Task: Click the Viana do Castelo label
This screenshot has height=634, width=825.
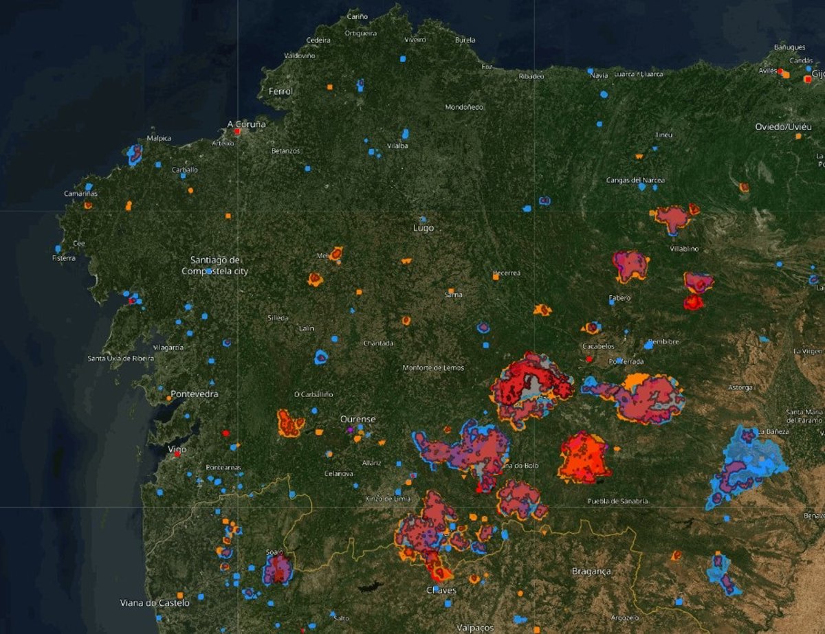Action: (x=155, y=603)
